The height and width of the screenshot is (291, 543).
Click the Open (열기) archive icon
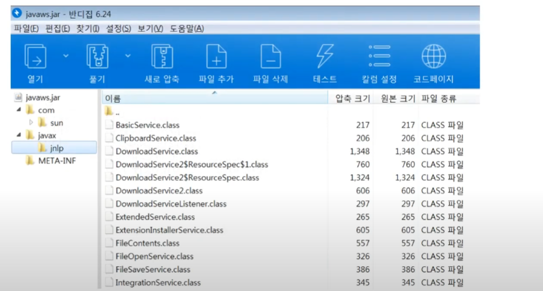35,56
